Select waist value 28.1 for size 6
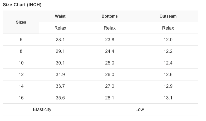This screenshot has height=121, width=206. tap(60, 40)
